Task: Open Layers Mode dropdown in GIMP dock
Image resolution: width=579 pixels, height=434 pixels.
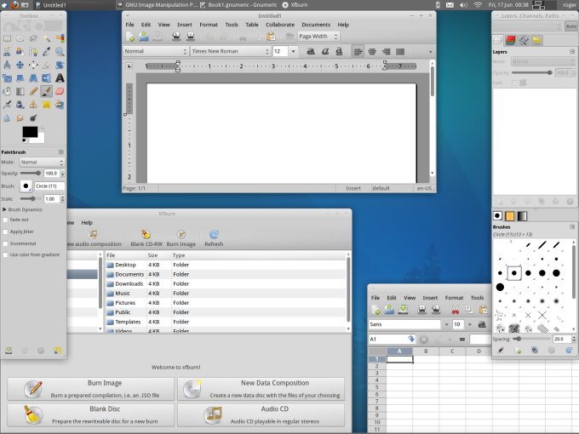Action: [x=543, y=61]
